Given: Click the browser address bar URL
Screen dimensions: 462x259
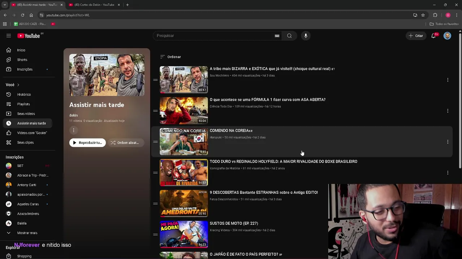Looking at the screenshot, I should (68, 15).
